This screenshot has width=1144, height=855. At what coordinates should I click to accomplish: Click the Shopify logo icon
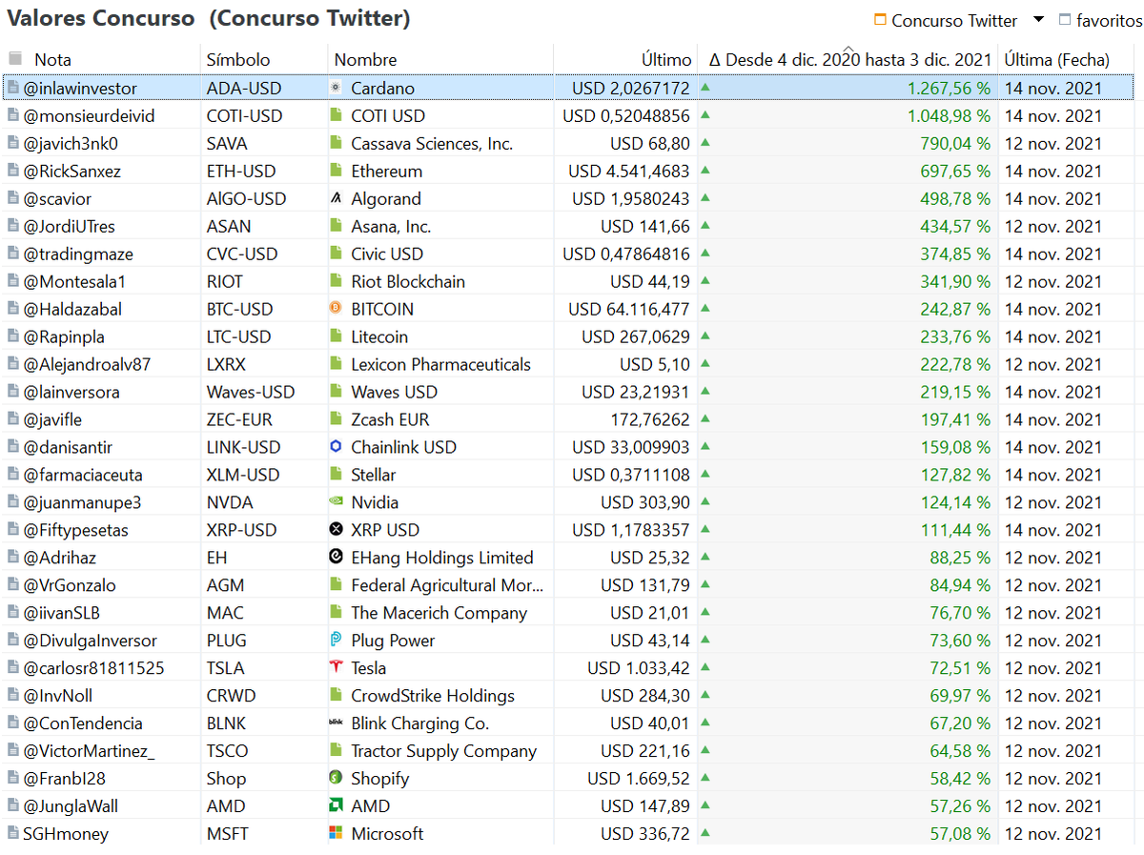[336, 779]
